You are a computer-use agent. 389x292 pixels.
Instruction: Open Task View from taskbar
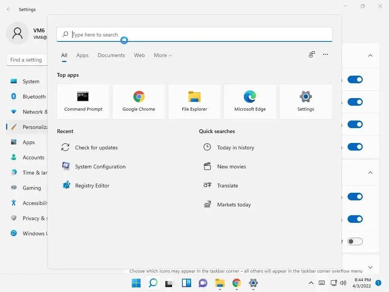pos(169,283)
